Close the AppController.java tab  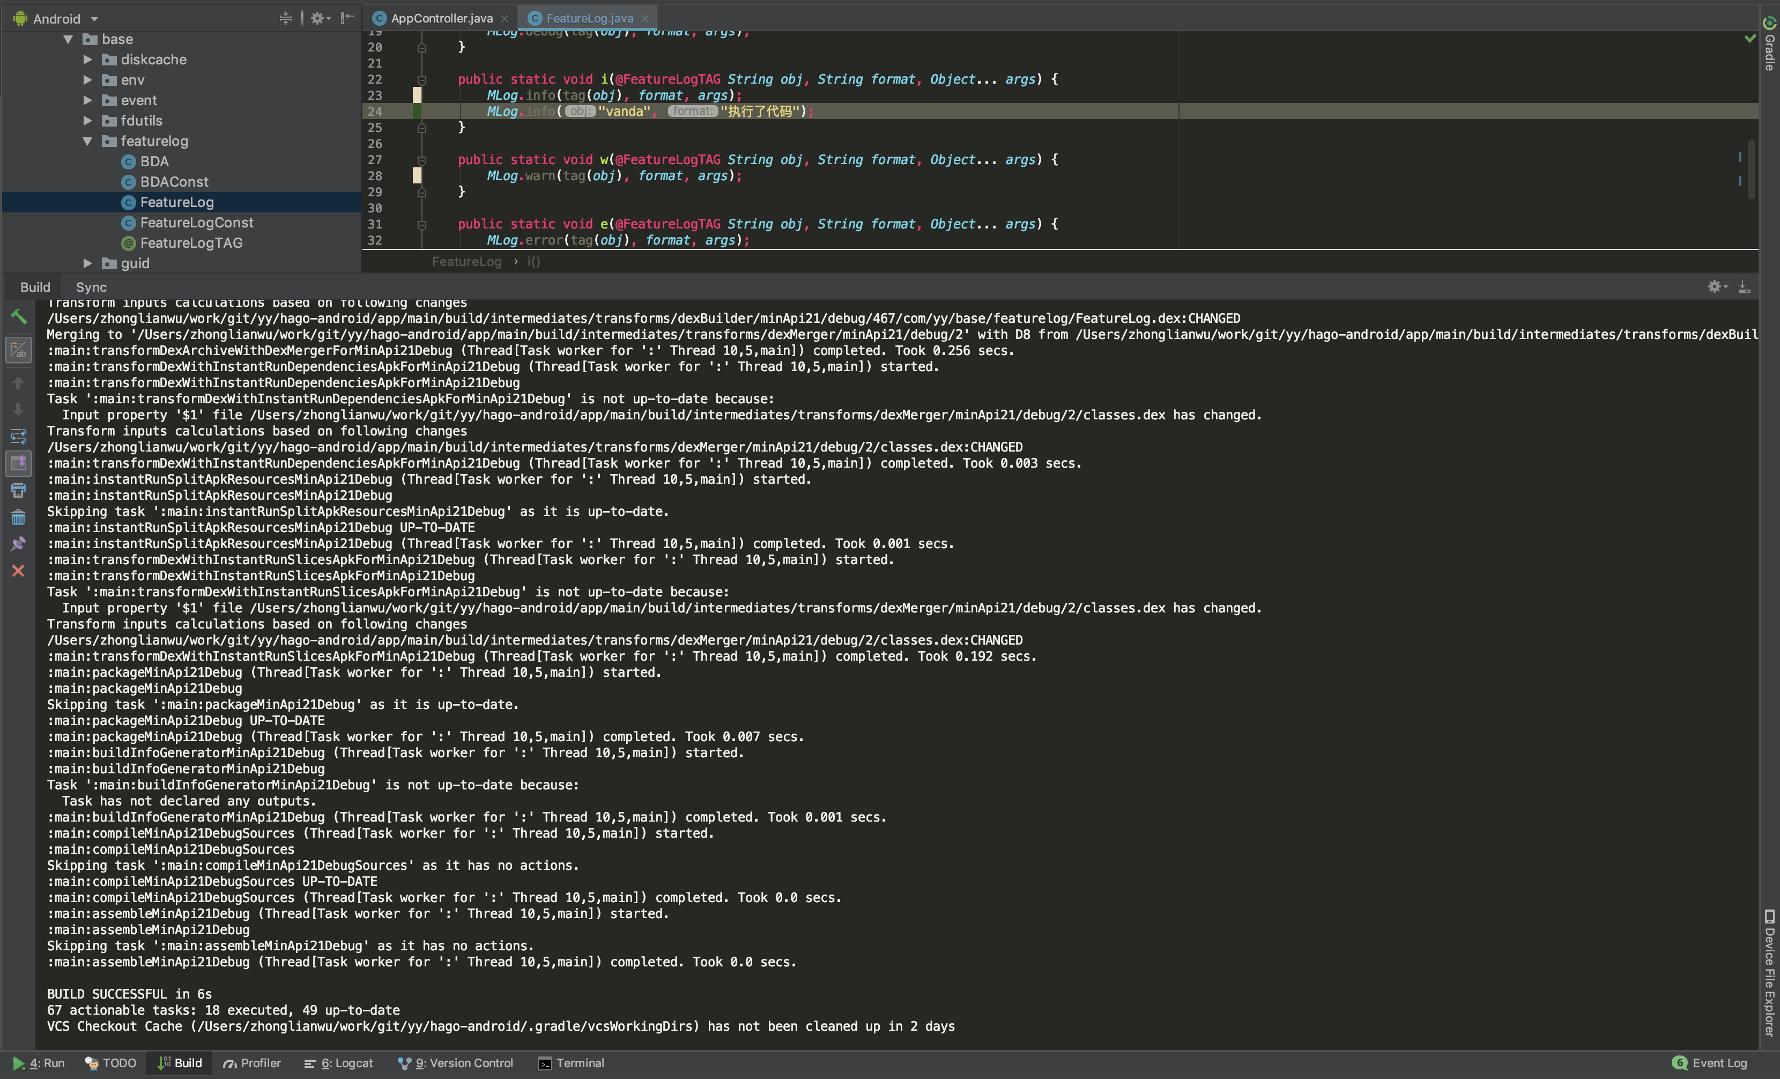(504, 19)
